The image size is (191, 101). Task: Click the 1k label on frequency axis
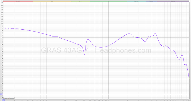pos(109,100)
